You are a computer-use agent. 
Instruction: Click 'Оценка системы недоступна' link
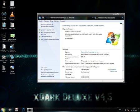tap(90, 52)
